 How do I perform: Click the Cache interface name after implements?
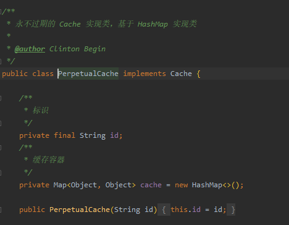tap(181, 74)
